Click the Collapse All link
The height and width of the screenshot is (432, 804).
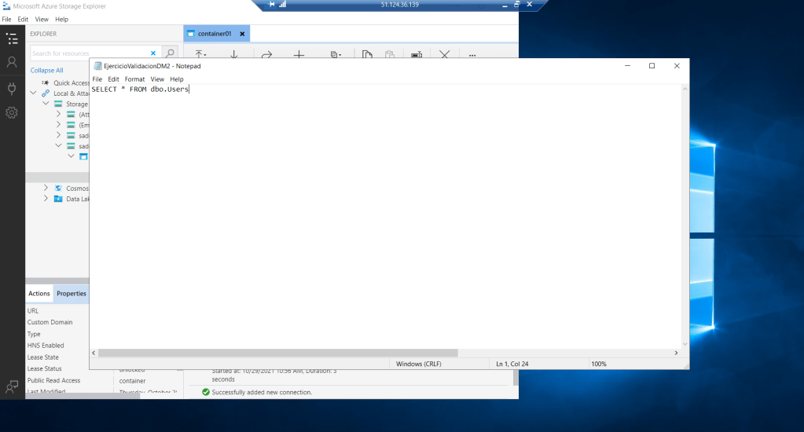pos(47,70)
